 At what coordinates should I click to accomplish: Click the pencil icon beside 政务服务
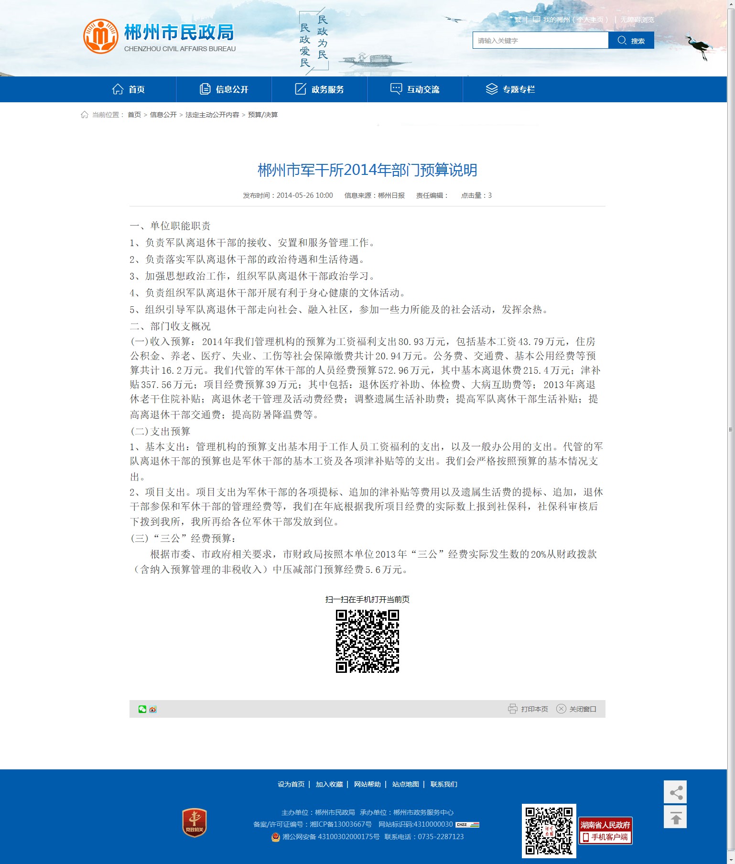point(301,89)
